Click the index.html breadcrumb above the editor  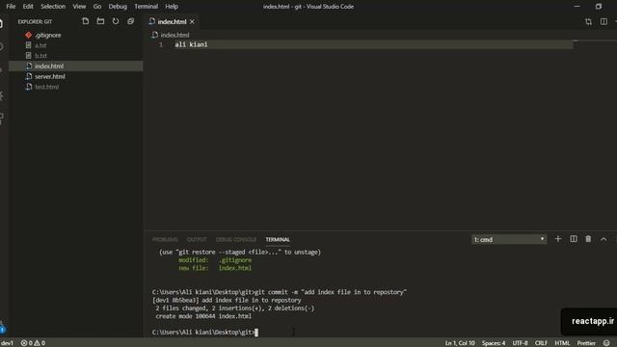pyautogui.click(x=171, y=35)
